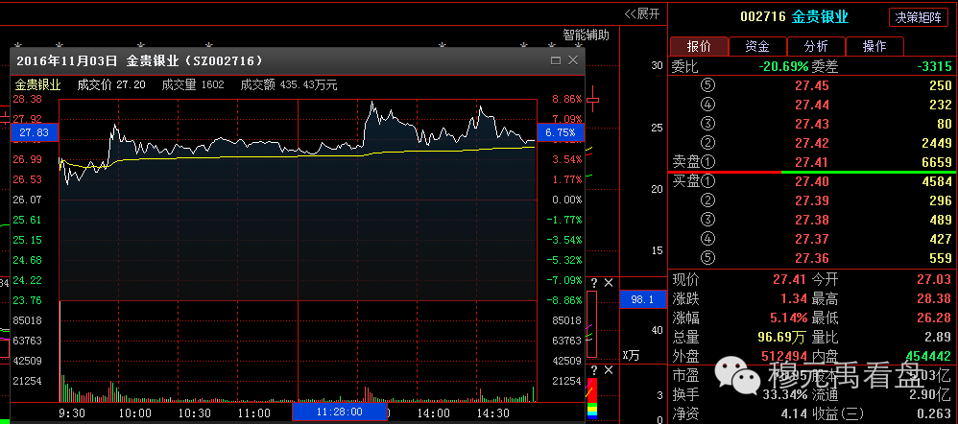Close the upper indicator panel with X
958x424 pixels.
point(609,283)
